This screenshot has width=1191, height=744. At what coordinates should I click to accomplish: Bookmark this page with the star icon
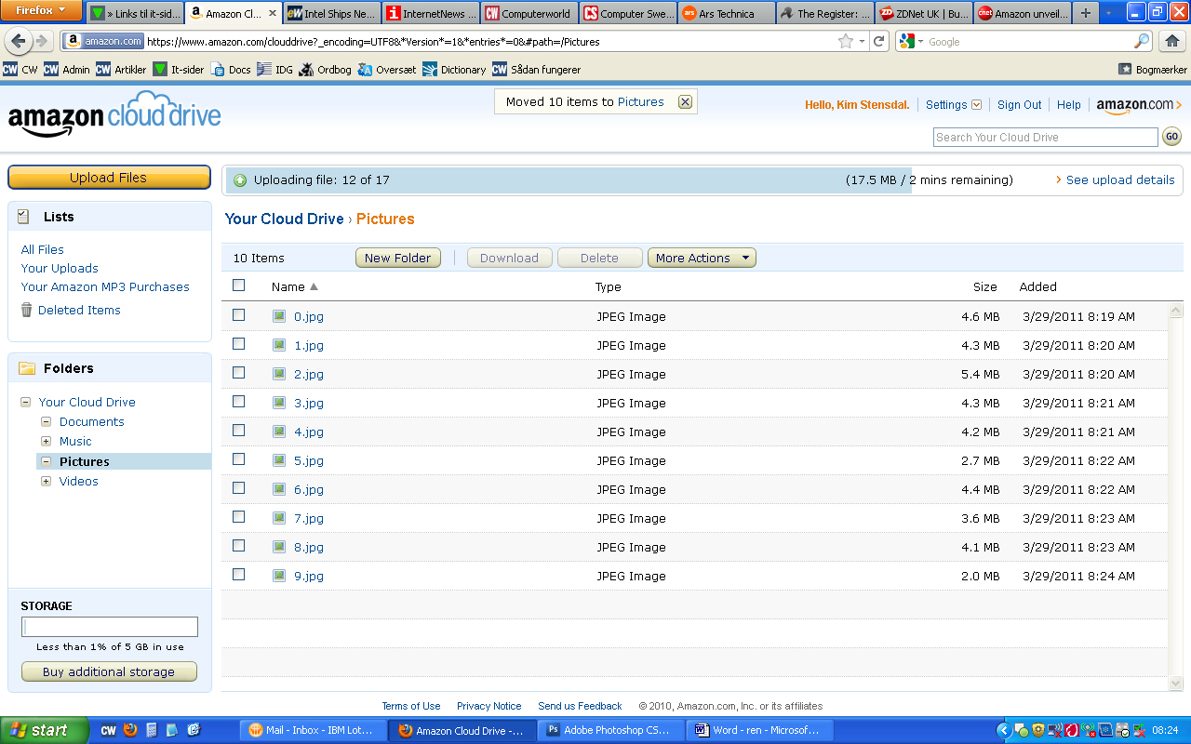(846, 42)
